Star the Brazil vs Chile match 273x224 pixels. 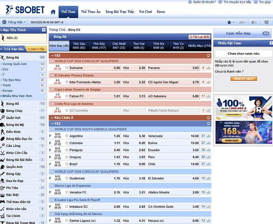coord(67,164)
